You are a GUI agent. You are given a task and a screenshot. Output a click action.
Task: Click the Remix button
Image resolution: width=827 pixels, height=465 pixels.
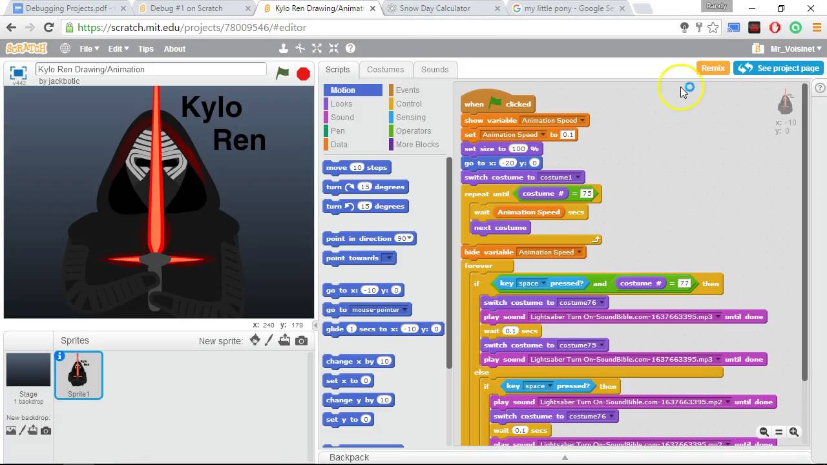713,68
